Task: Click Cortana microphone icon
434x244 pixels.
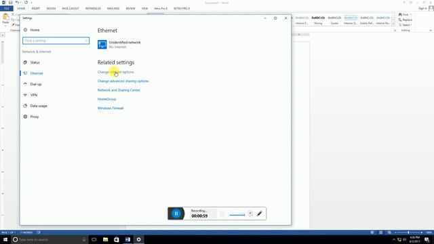Action: click(x=84, y=239)
